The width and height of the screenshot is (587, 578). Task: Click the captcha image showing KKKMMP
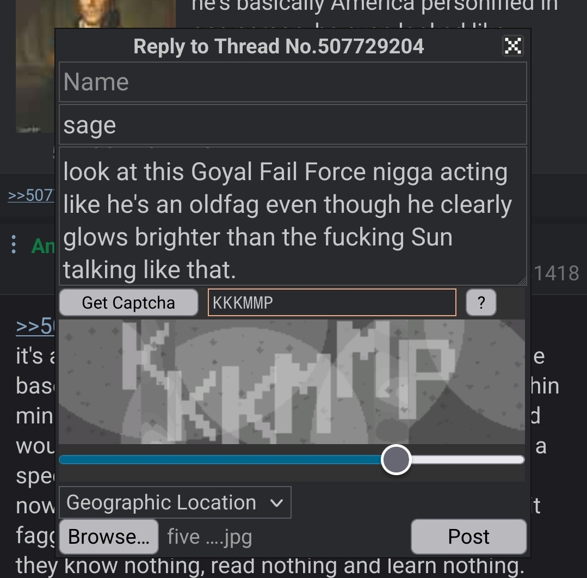(x=292, y=382)
